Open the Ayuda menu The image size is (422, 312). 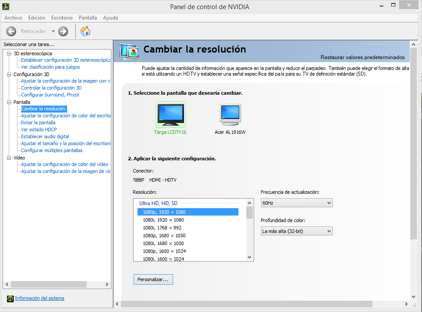(111, 18)
